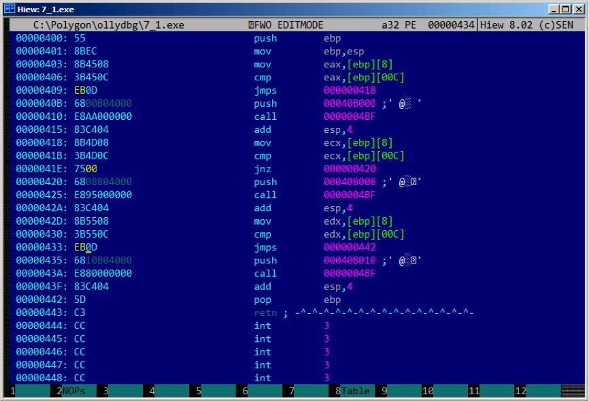Click call target at address 00000425
The height and width of the screenshot is (401, 589).
[x=350, y=195]
